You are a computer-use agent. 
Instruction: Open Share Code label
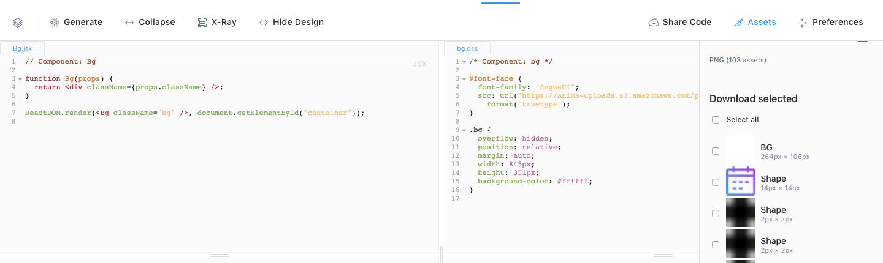pos(687,22)
